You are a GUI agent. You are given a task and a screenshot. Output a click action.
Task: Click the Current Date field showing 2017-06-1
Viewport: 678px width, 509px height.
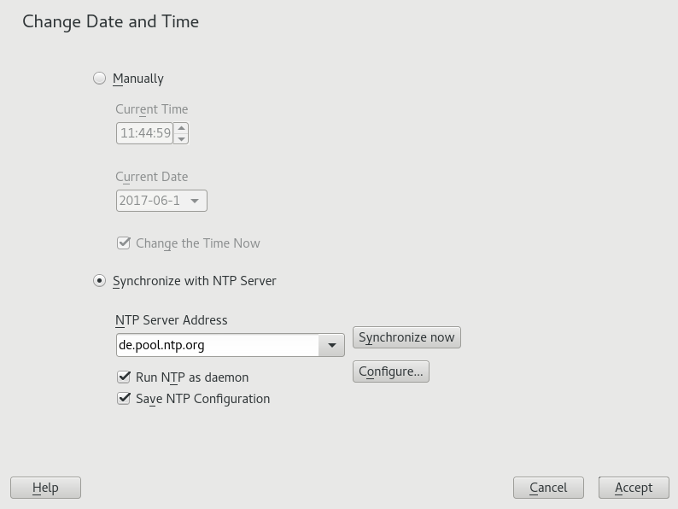pyautogui.click(x=150, y=201)
